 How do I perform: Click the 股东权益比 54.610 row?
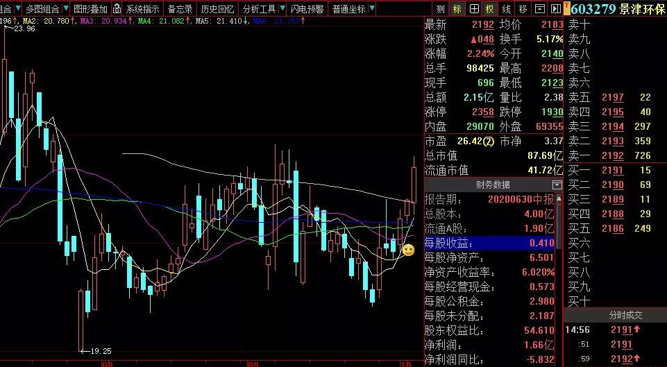(x=489, y=330)
